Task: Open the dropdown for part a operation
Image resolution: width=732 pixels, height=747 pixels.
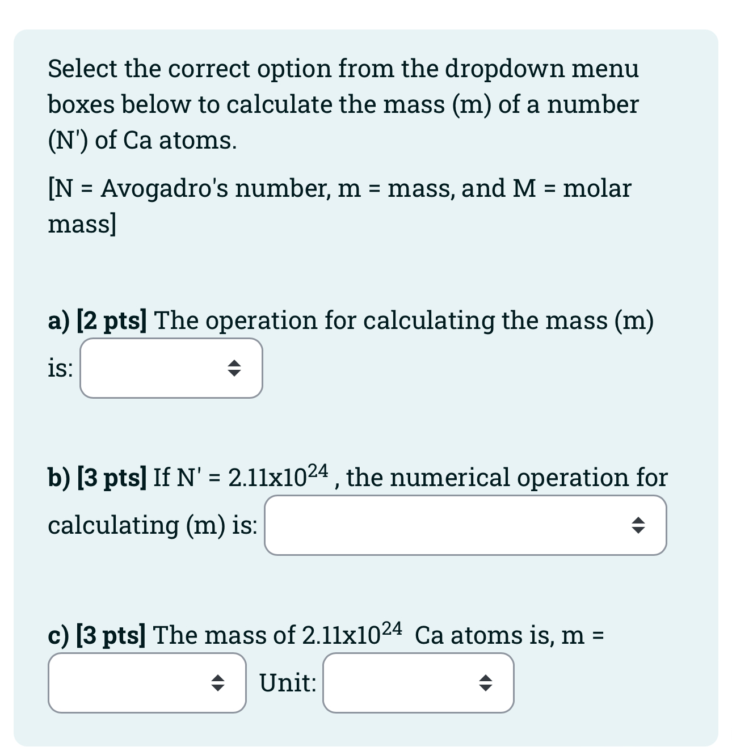Action: tap(170, 369)
